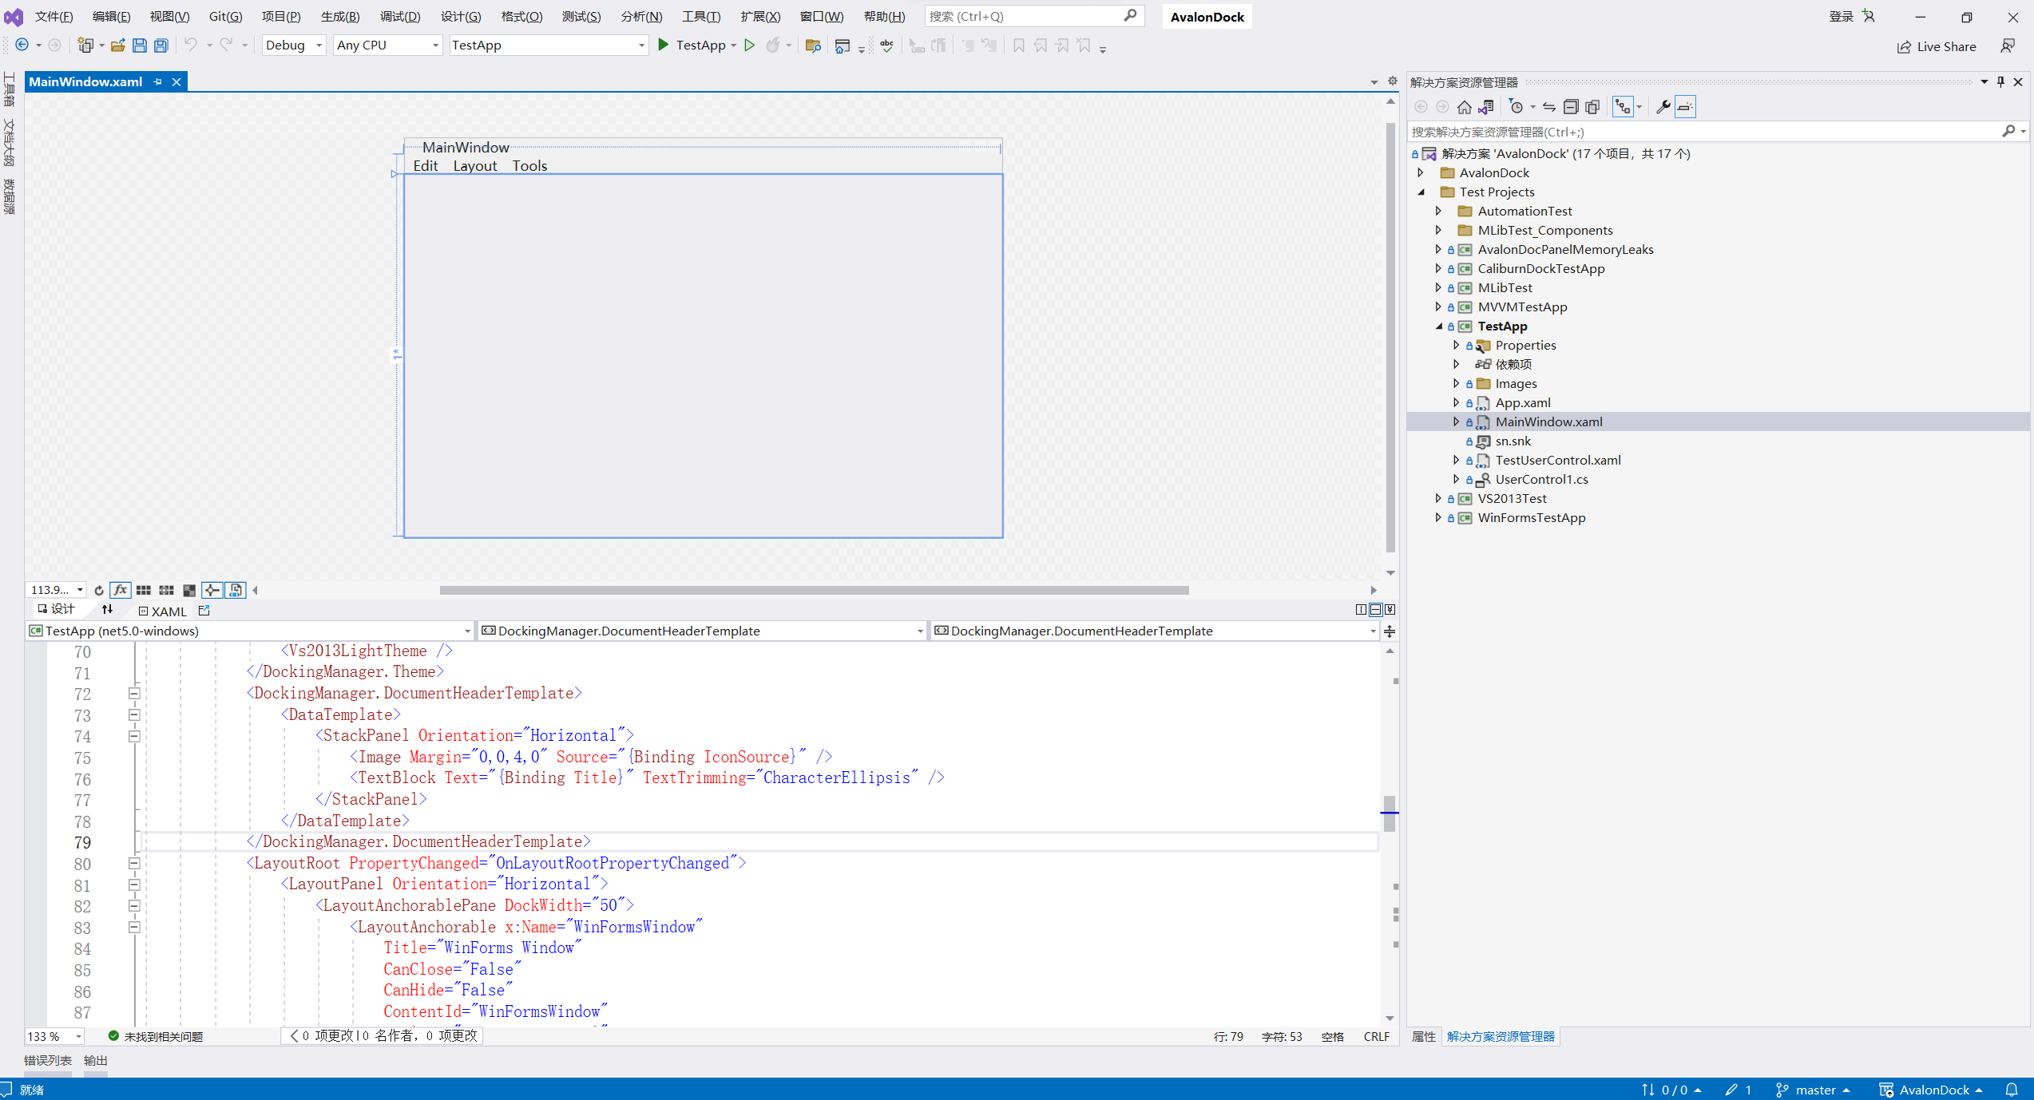
Task: Click the refresh designer icon
Action: click(99, 591)
